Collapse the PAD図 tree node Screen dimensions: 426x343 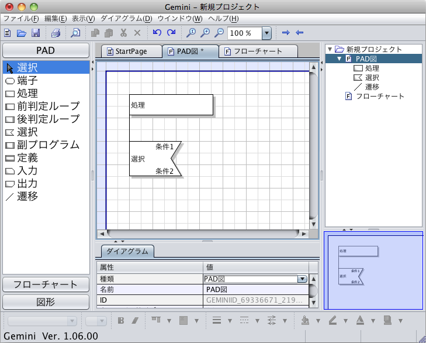[339, 59]
